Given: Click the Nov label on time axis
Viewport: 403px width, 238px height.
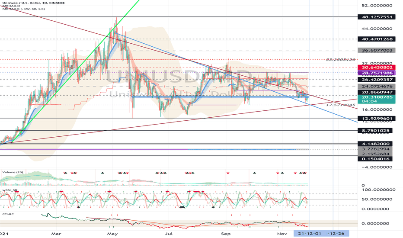Looking at the screenshot, I should click(282, 234).
